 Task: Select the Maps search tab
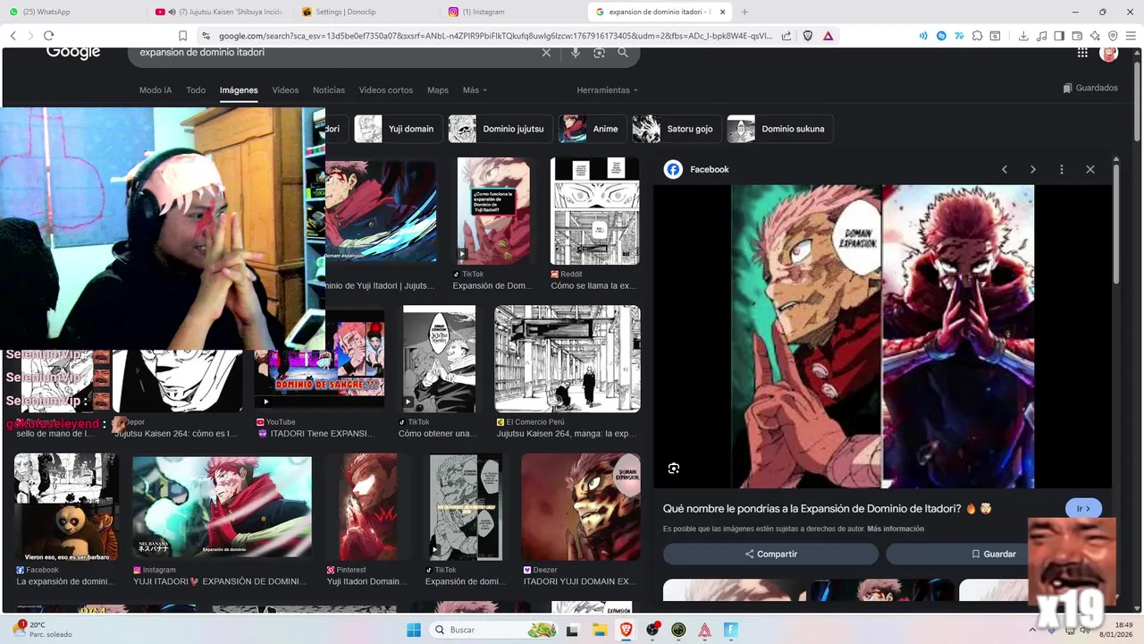click(x=438, y=90)
